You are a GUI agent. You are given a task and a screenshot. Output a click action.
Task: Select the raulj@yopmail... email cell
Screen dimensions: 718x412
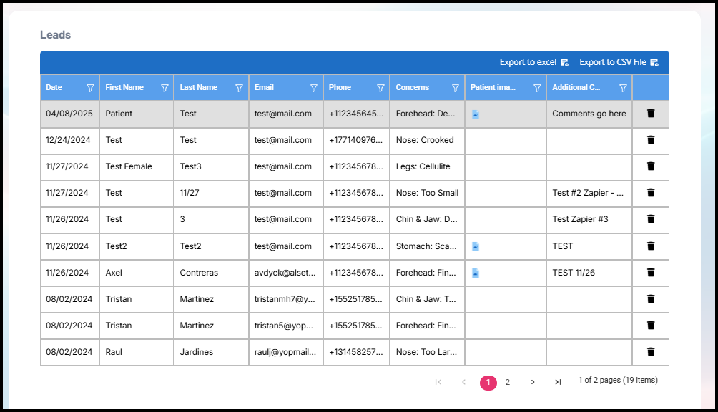click(286, 352)
